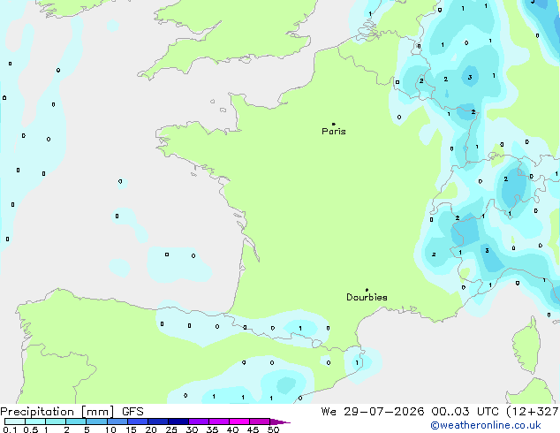This screenshot has height=433, width=560.
Task: Click the '50' legend scale value
Action: pyautogui.click(x=273, y=429)
